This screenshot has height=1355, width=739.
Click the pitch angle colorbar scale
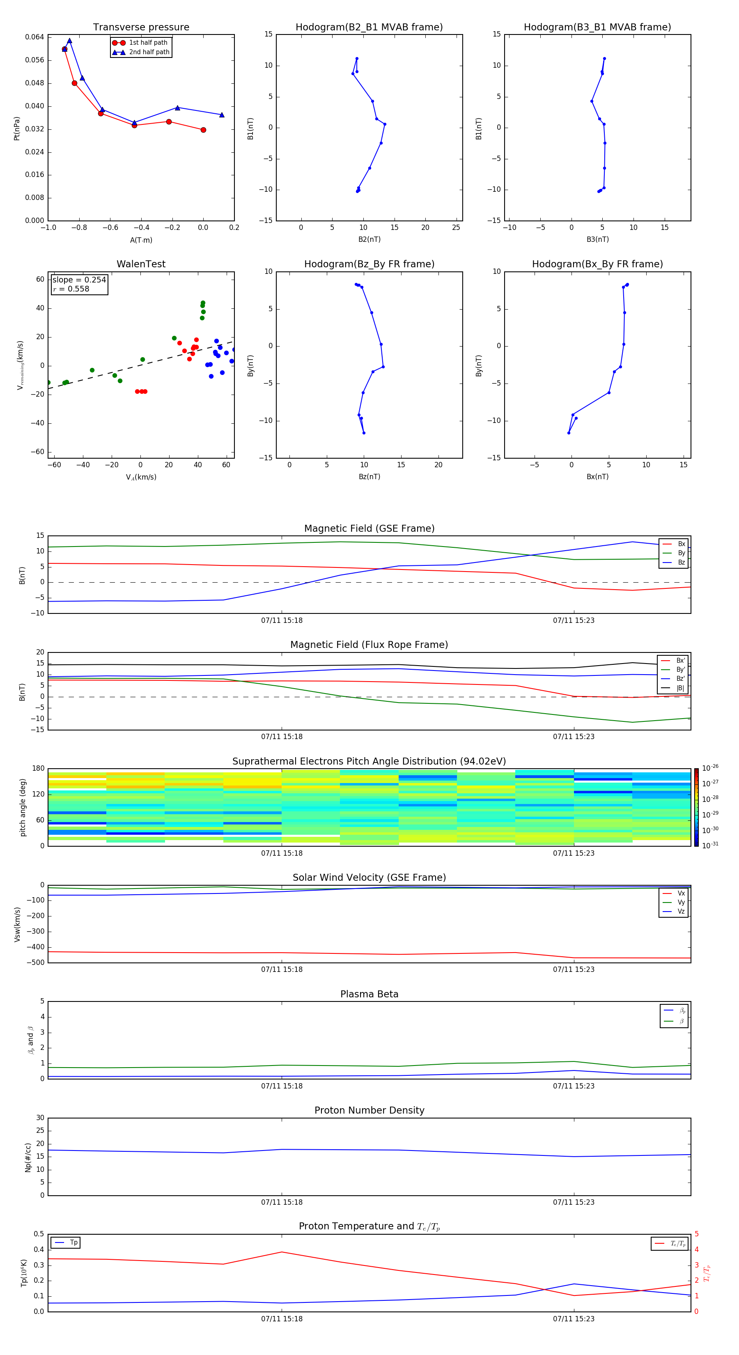coord(696,807)
